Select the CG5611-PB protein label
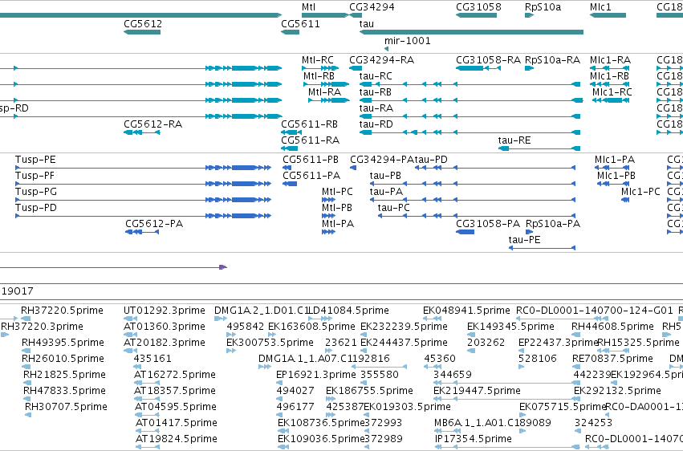683x451 pixels. (311, 160)
